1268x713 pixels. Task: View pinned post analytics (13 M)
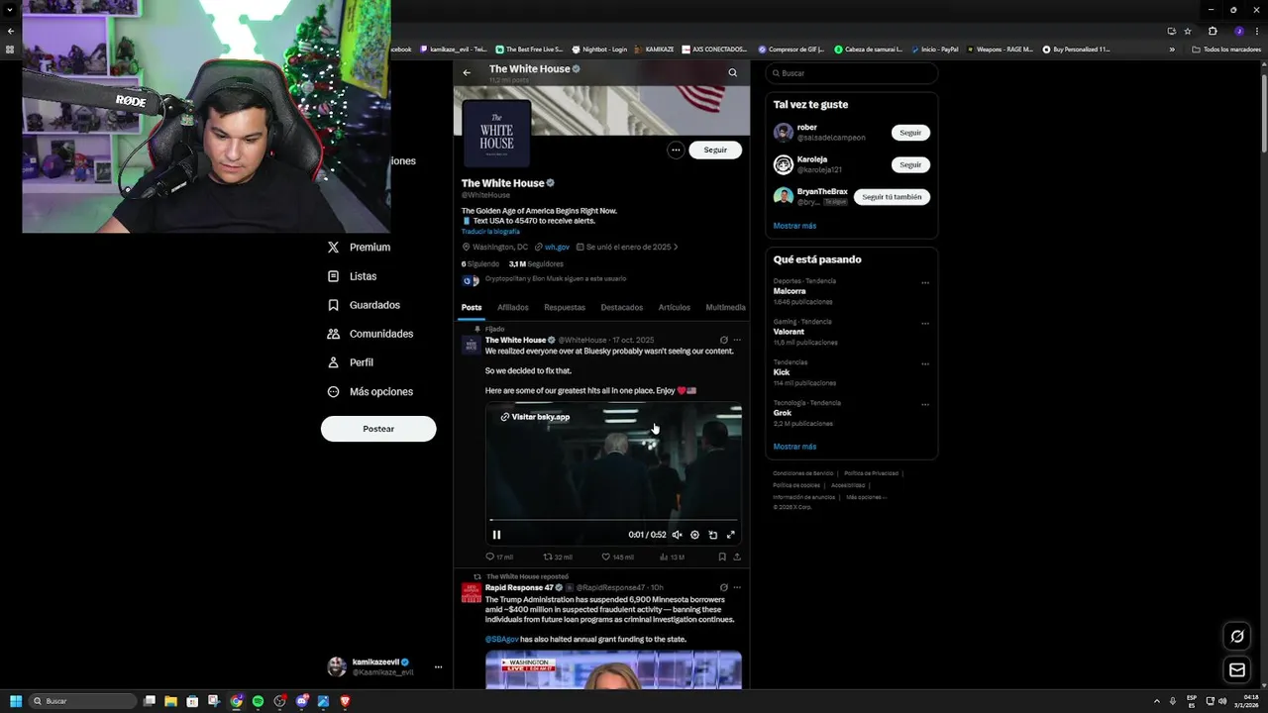(x=673, y=557)
